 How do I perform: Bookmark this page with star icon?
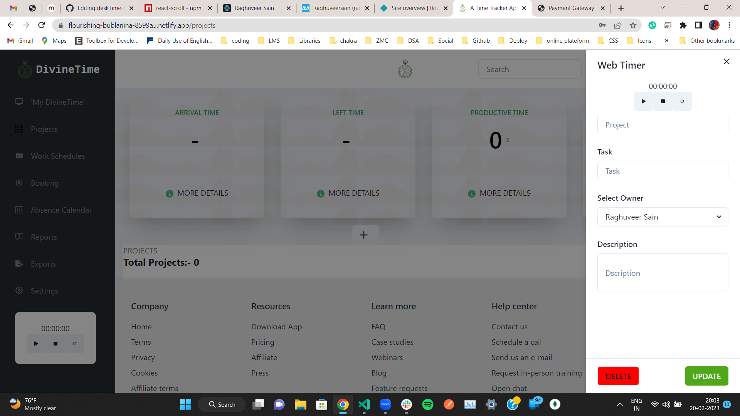point(633,25)
